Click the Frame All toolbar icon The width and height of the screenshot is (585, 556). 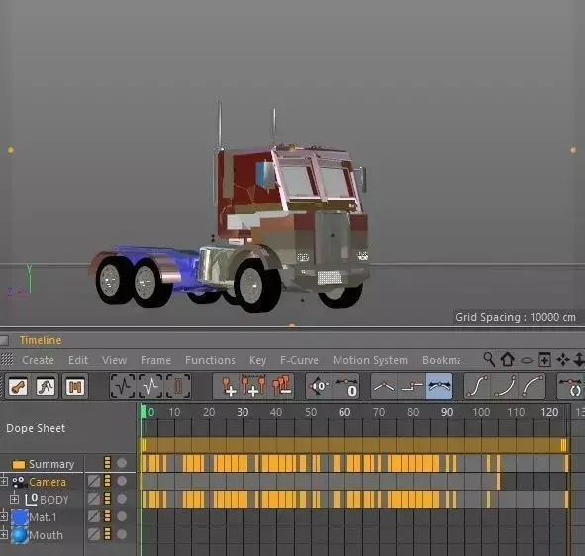[123, 386]
